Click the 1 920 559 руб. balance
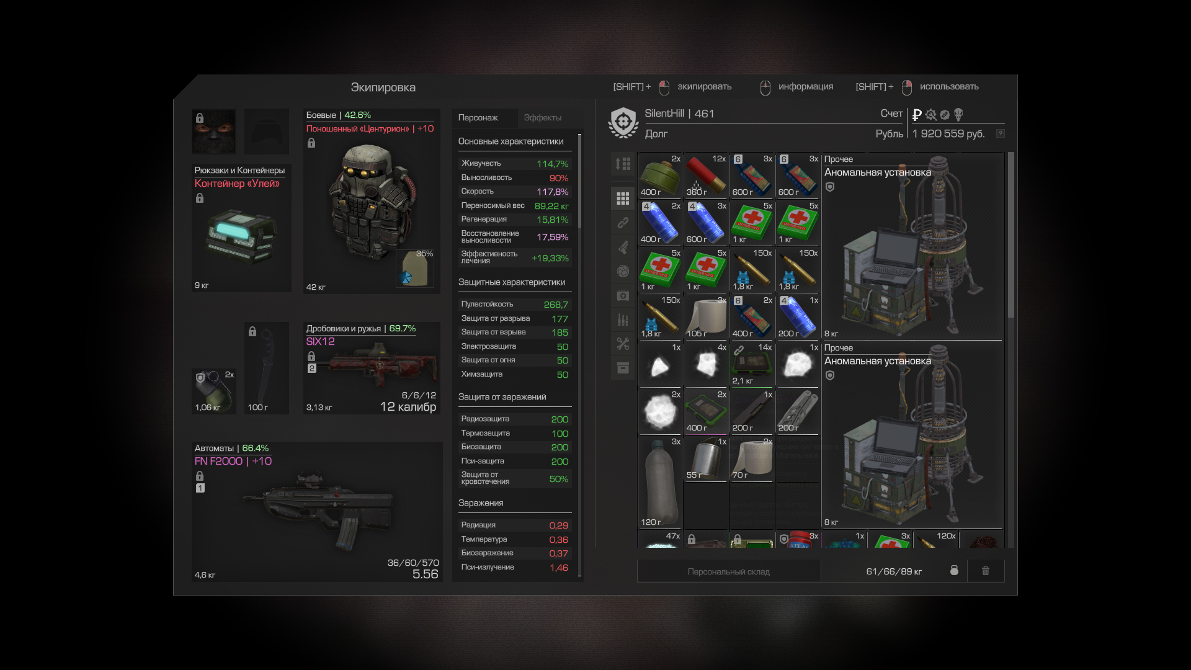1191x670 pixels. click(x=948, y=133)
